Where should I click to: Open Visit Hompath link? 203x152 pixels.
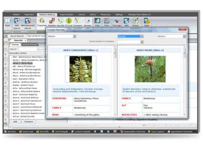60,131
